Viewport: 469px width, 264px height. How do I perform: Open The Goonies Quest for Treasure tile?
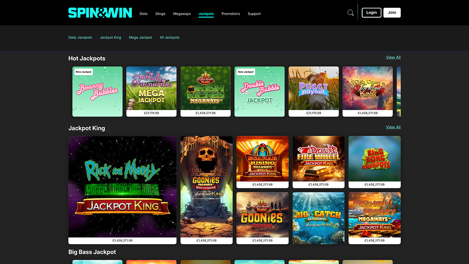(206, 190)
